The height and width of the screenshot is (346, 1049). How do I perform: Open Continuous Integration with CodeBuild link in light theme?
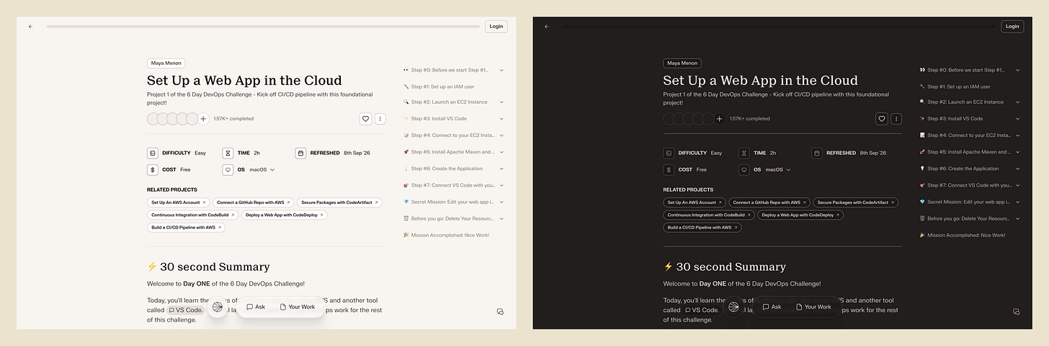pyautogui.click(x=192, y=215)
